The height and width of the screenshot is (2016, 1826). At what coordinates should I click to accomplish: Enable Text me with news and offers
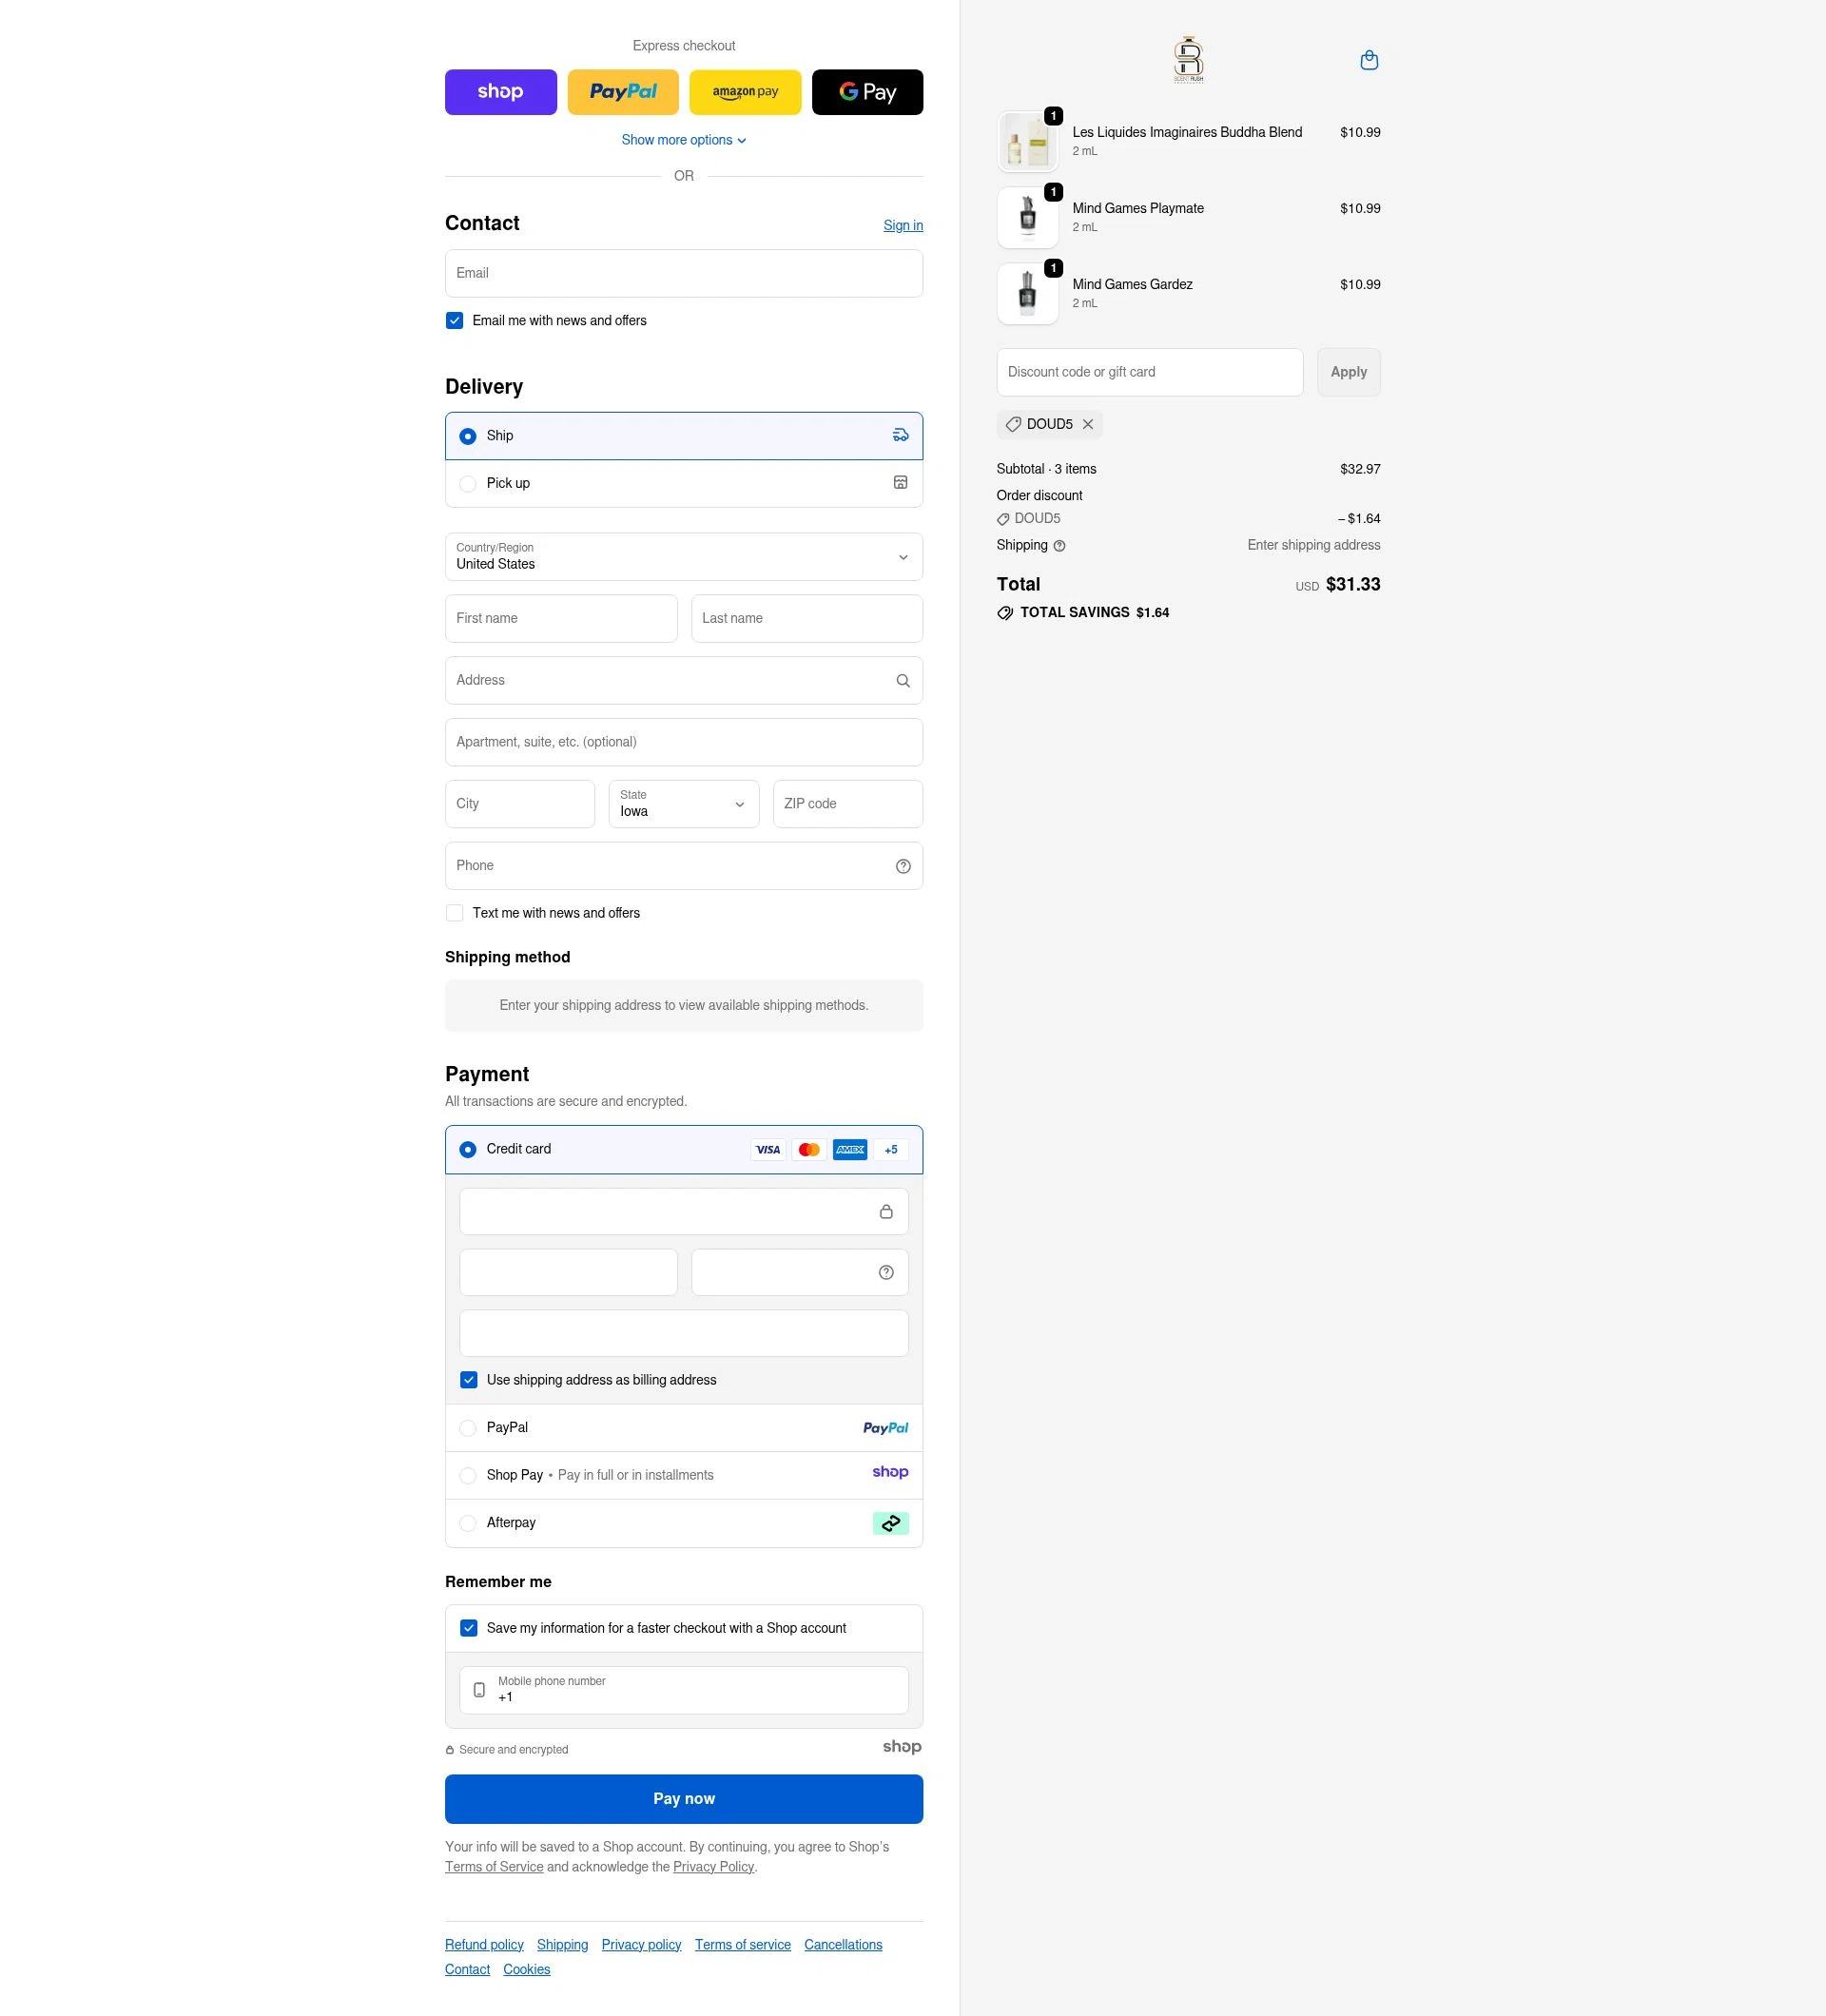point(454,912)
